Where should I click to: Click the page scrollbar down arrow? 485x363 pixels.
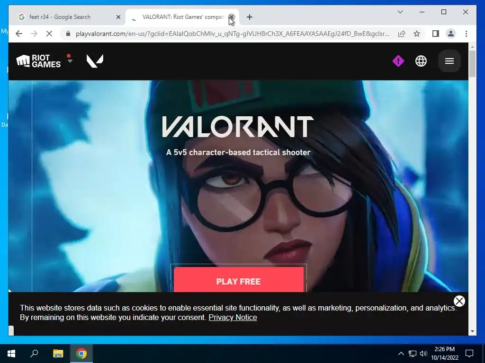[472, 331]
